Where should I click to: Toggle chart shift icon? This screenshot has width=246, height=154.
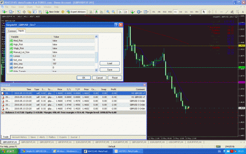point(126,12)
